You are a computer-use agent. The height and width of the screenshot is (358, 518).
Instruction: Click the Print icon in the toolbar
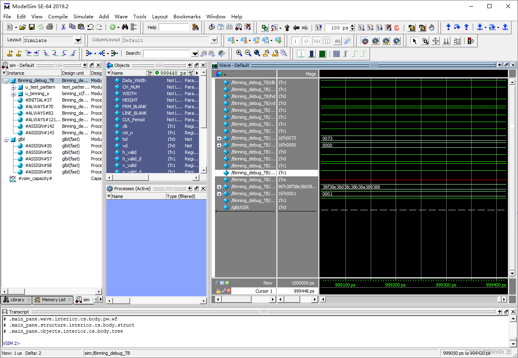coord(50,27)
